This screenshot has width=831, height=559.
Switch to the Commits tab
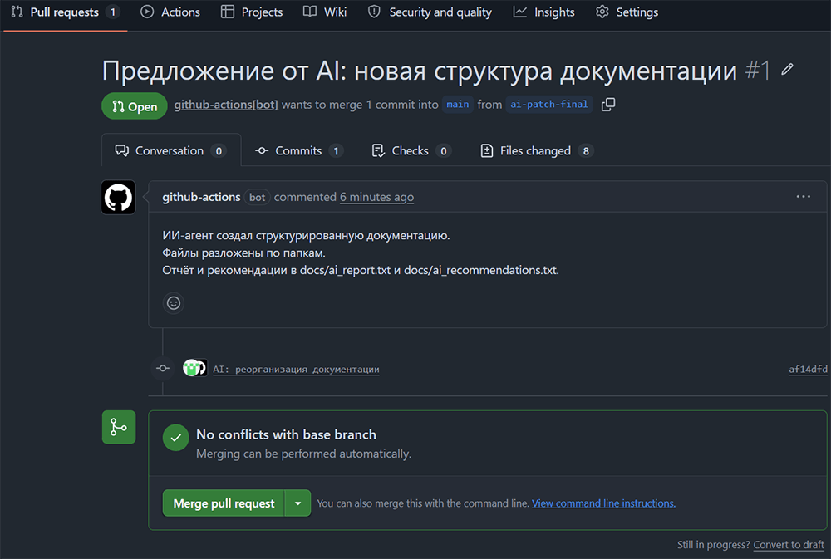click(299, 151)
